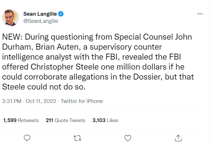Click the reply speech bubble icon
Image resolution: width=213 pixels, height=146 pixels.
click(27, 138)
